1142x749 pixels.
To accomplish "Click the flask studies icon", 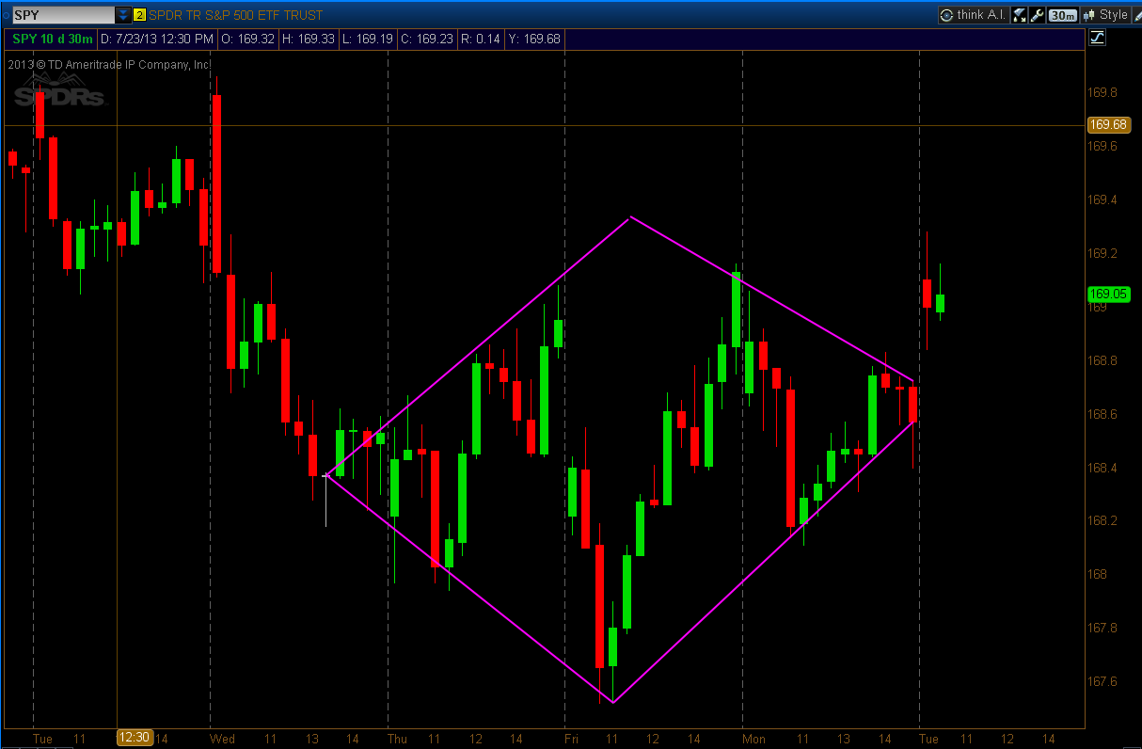I will [x=1020, y=15].
